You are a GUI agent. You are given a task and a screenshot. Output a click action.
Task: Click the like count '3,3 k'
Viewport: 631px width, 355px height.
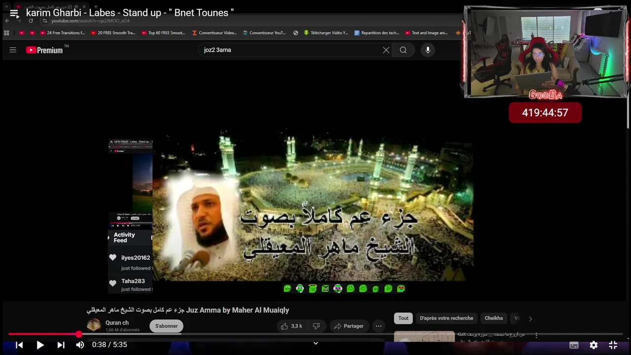click(x=297, y=326)
